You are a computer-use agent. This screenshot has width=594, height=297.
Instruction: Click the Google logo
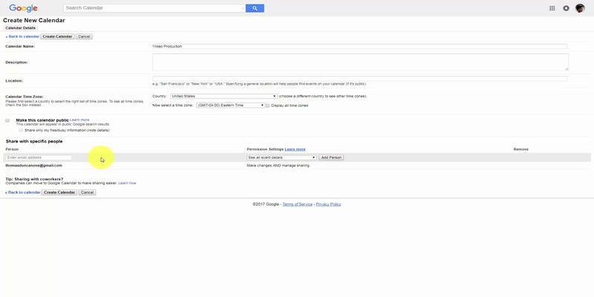pos(24,8)
